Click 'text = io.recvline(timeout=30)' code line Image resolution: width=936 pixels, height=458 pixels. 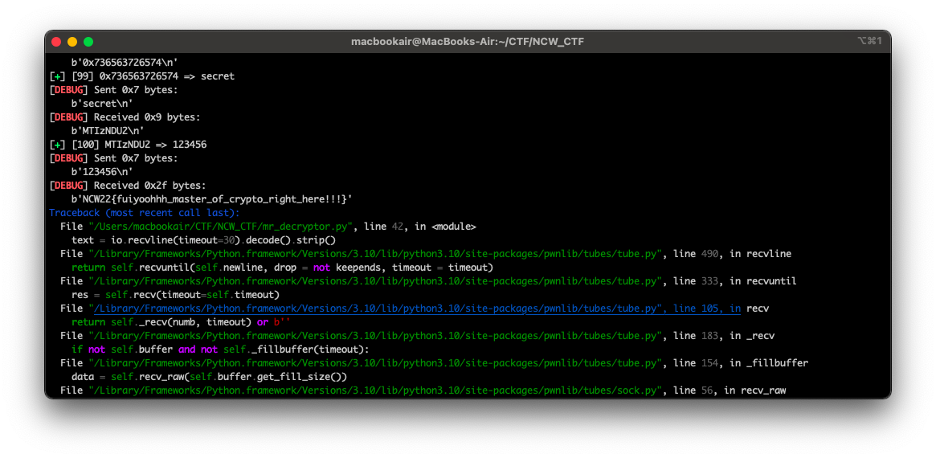[x=203, y=240]
